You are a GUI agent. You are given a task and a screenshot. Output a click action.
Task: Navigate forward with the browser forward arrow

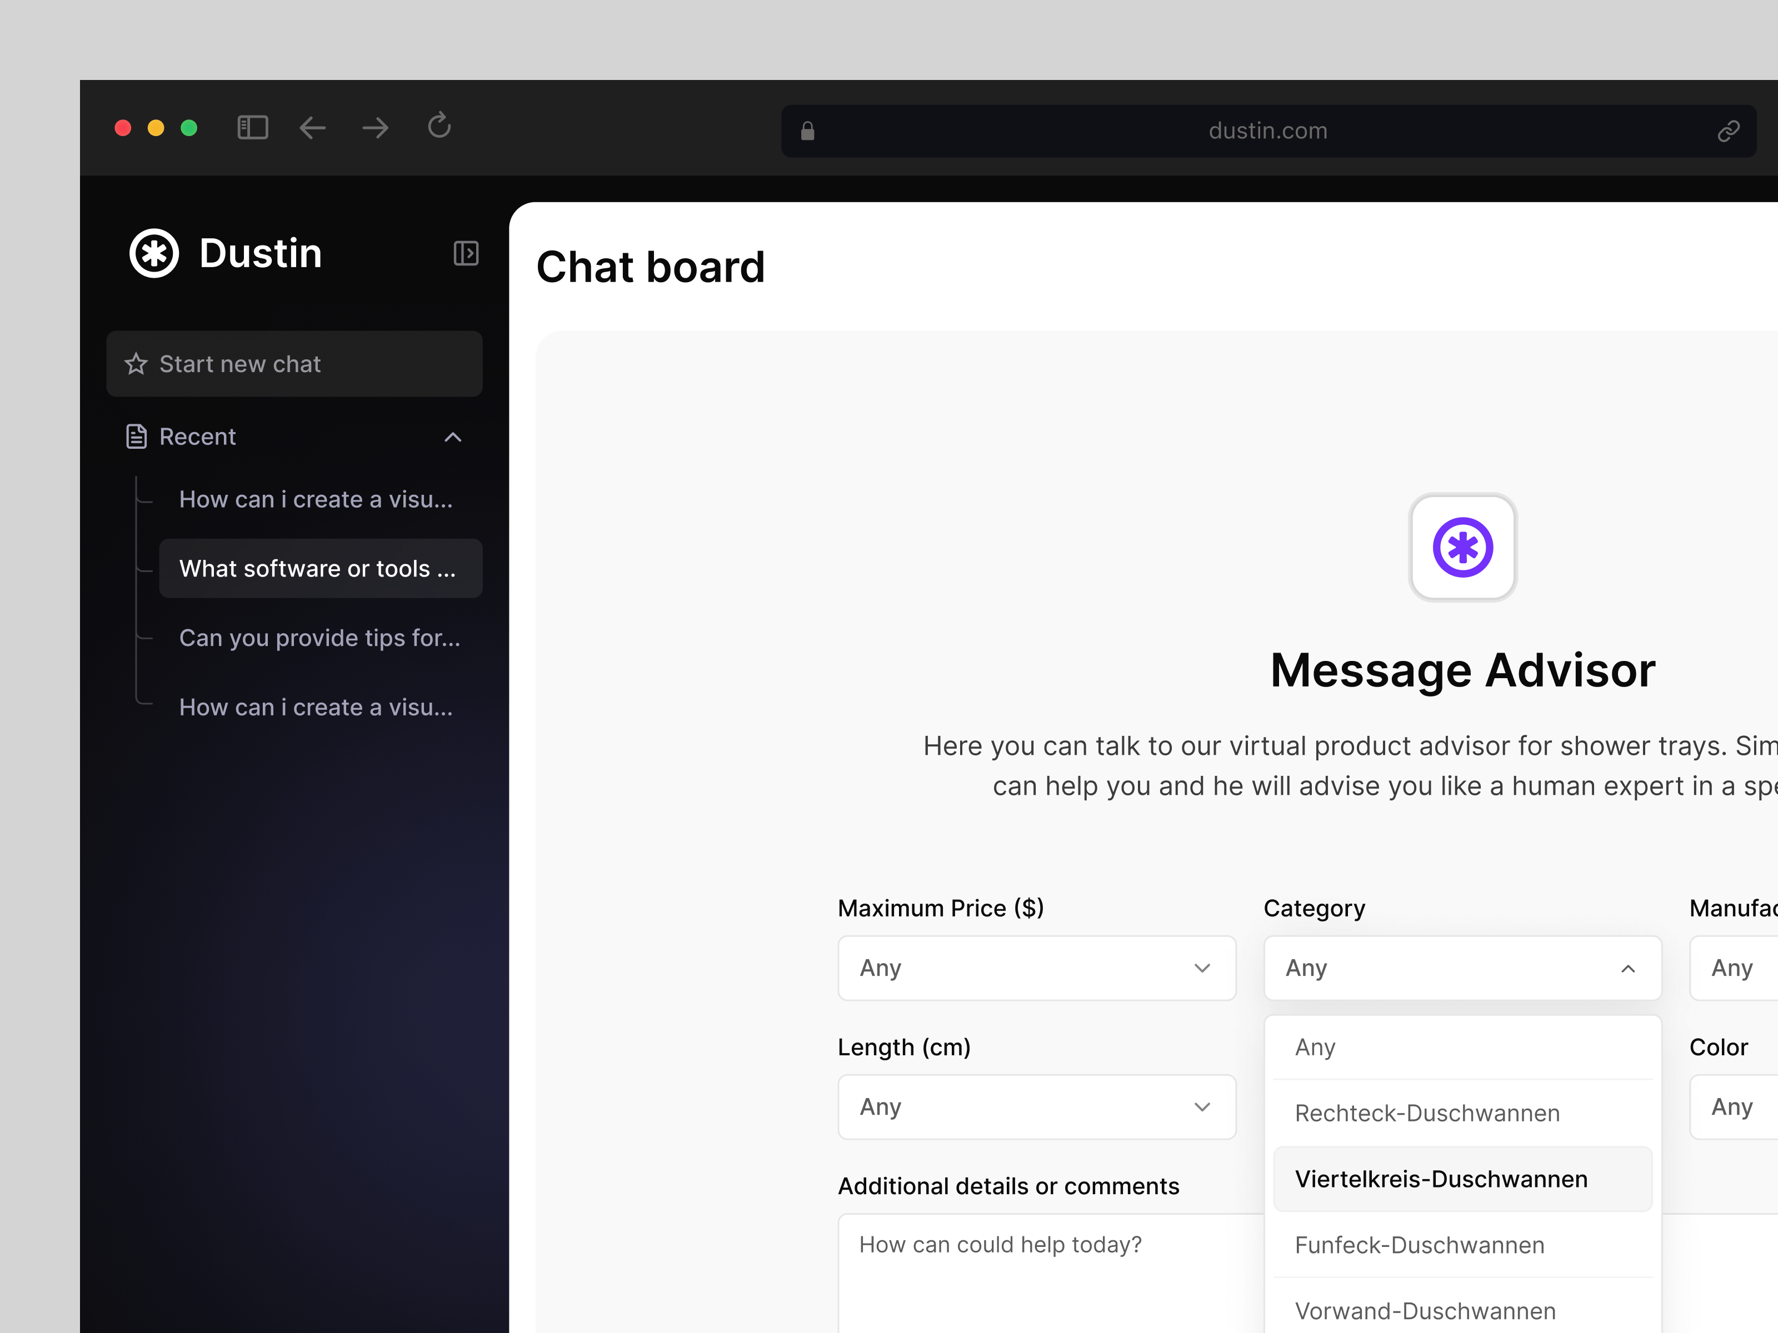[x=374, y=128]
